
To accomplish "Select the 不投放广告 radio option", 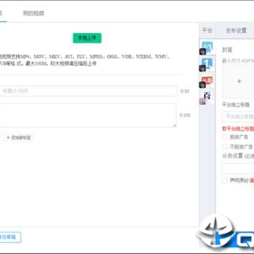I will [x=225, y=147].
